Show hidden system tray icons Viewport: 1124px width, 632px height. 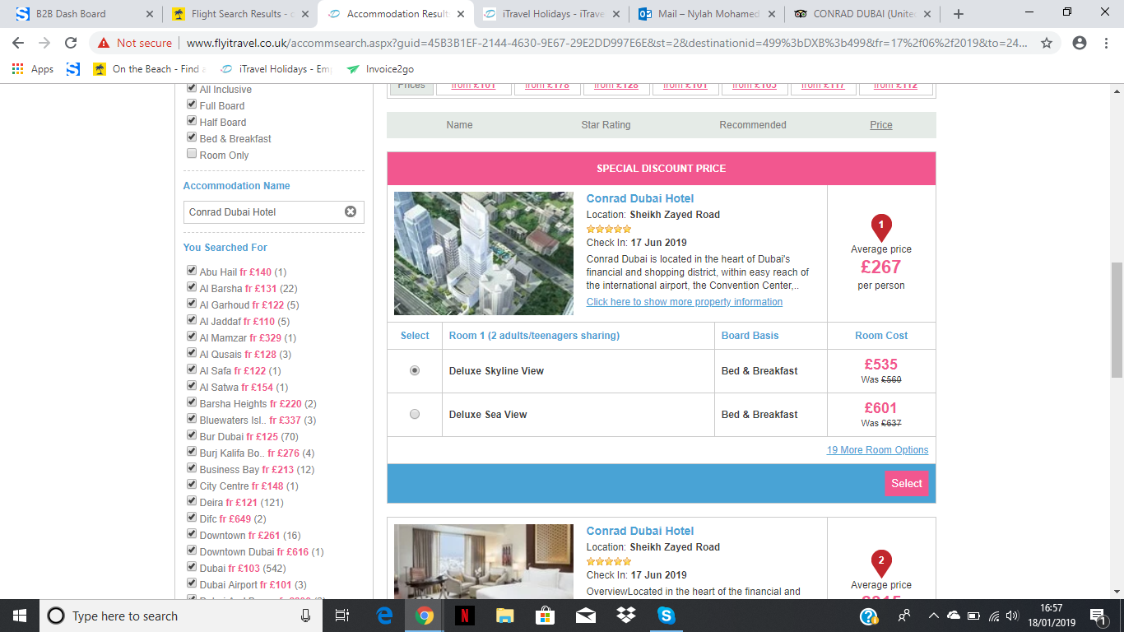(x=933, y=616)
